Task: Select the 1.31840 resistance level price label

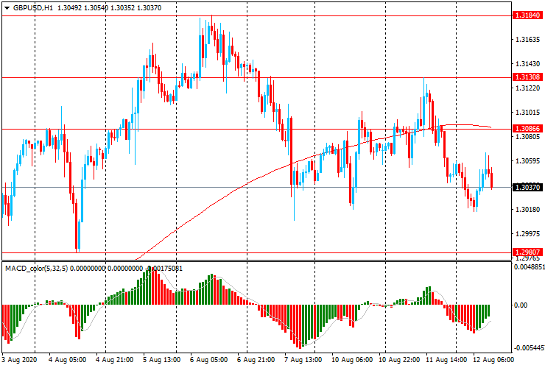Action: [x=527, y=15]
